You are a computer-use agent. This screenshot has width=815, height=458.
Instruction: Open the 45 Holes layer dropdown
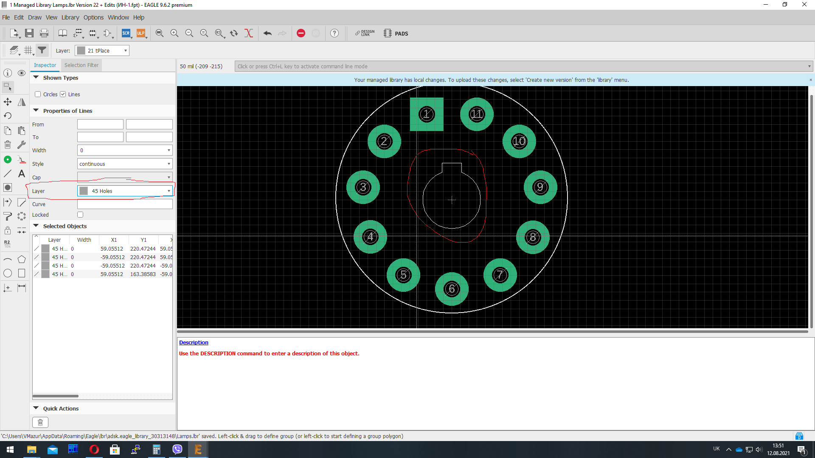125,191
